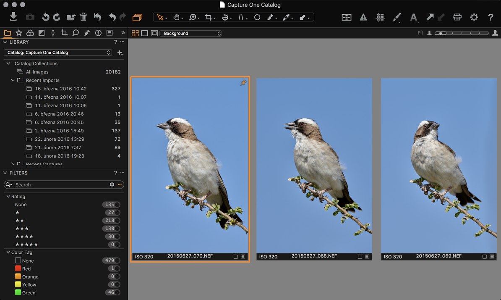The height and width of the screenshot is (300, 501).
Task: Clear the filter search field
Action: (x=112, y=184)
